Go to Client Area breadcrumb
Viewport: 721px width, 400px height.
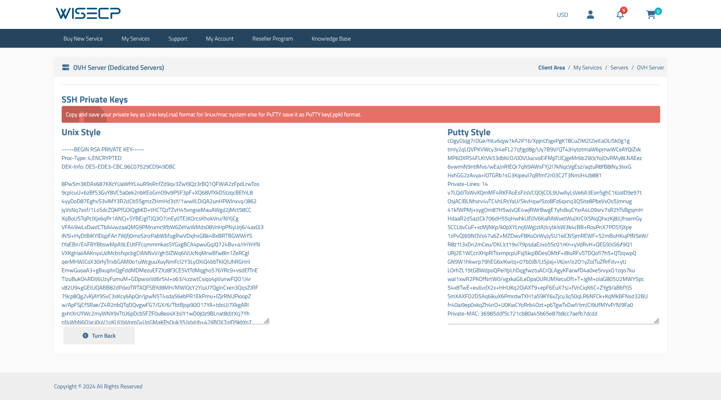click(x=551, y=68)
